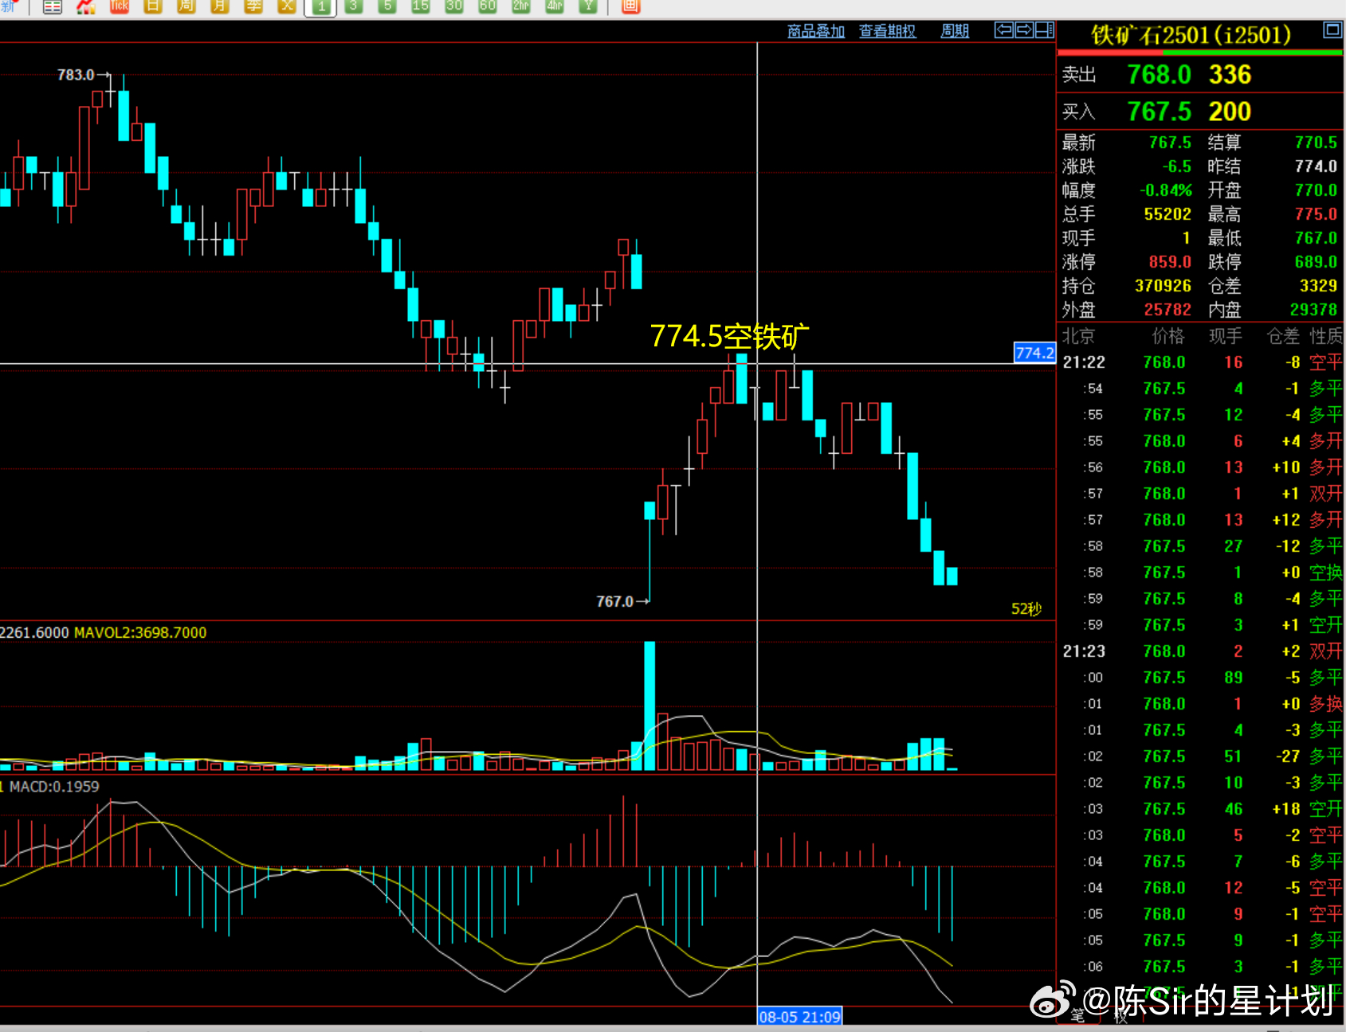The width and height of the screenshot is (1346, 1032).
Task: Click the buy price 767.5
Action: click(x=1160, y=111)
